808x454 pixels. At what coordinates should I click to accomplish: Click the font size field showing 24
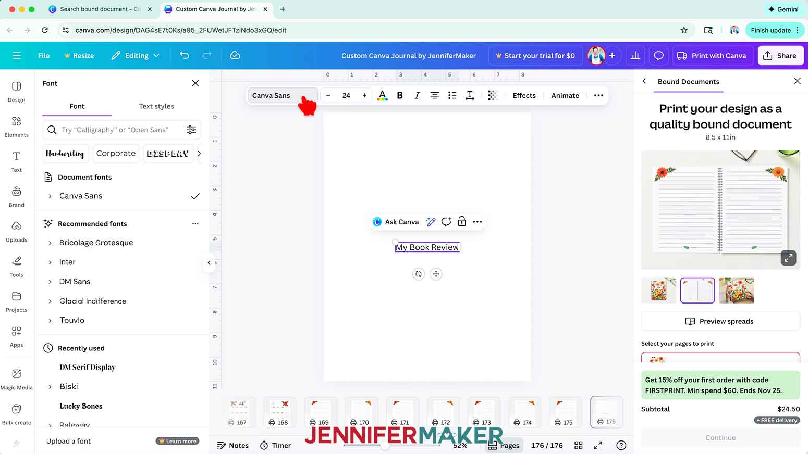pos(346,95)
